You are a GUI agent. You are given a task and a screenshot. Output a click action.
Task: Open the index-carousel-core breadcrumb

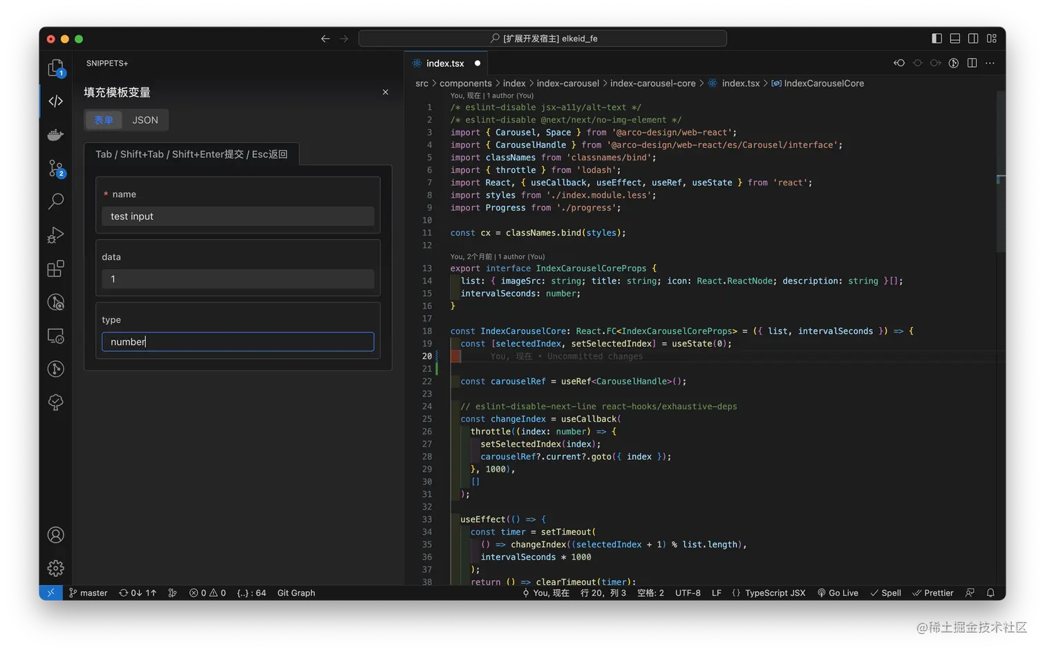pyautogui.click(x=653, y=84)
